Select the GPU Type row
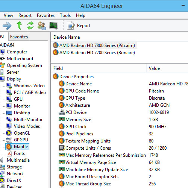The width and height of the screenshot is (188, 188). coord(75,98)
